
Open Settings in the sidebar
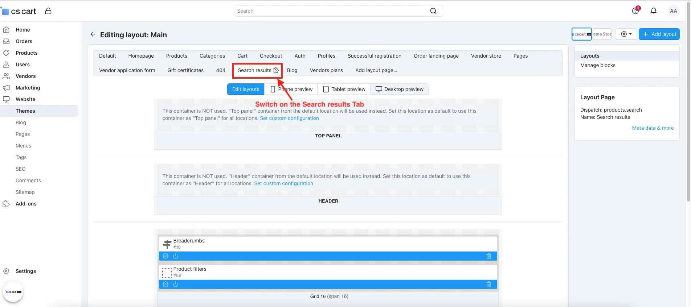(25, 271)
